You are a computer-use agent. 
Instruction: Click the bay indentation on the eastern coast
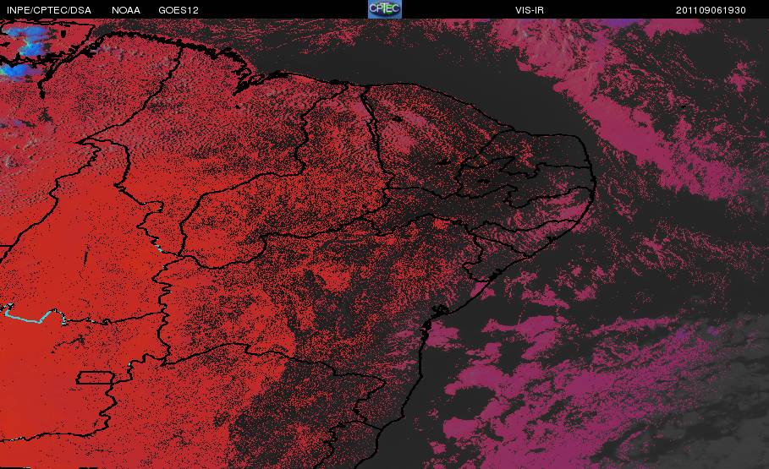[x=438, y=311]
